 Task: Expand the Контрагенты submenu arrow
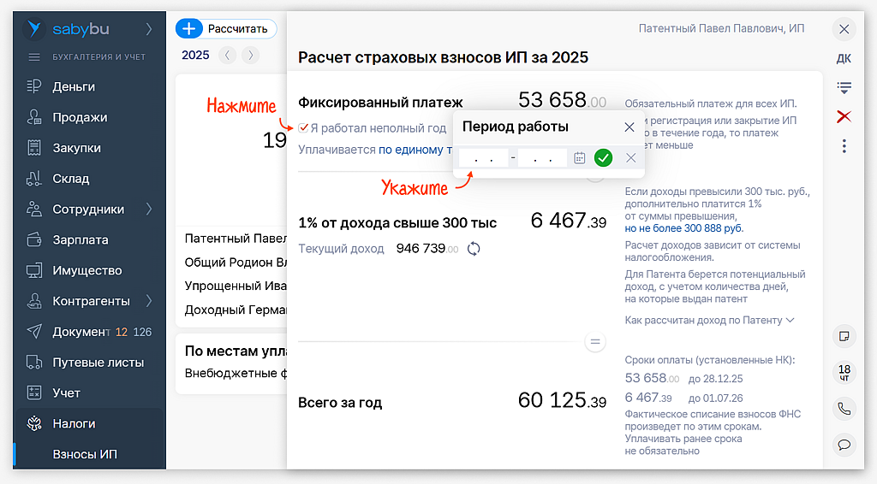[x=149, y=301]
